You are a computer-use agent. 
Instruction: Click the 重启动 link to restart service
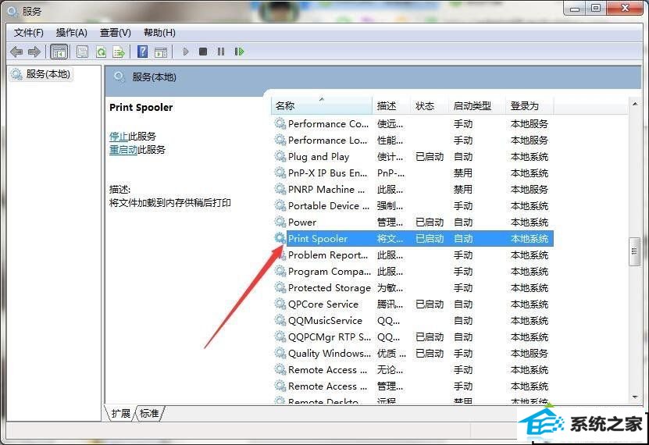tap(123, 149)
